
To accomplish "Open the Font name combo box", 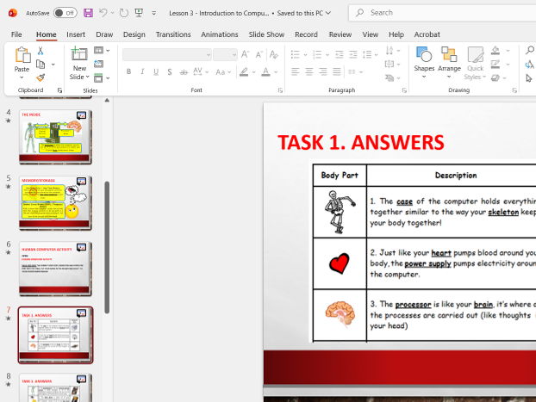I will [x=166, y=54].
